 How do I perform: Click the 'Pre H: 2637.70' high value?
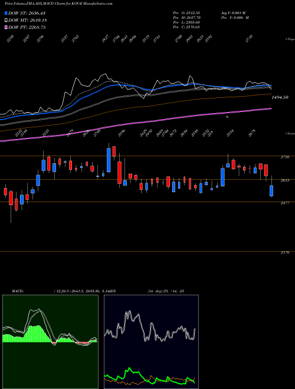(186, 18)
